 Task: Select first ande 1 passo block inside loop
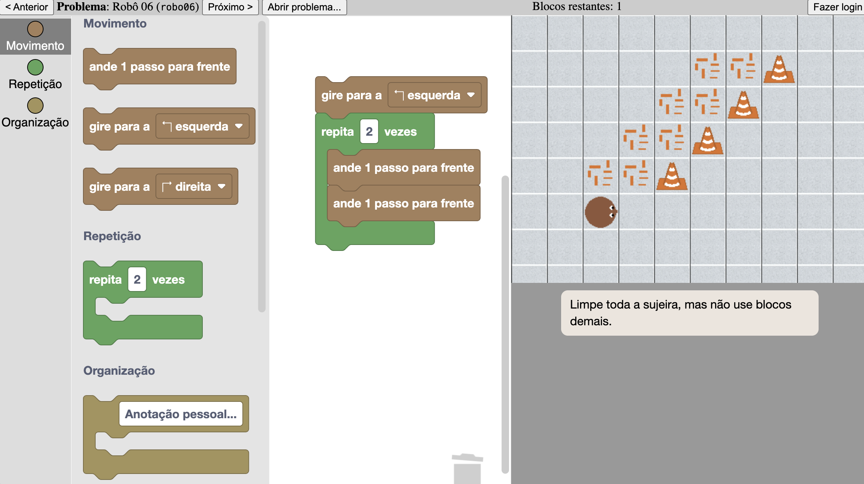pos(404,168)
